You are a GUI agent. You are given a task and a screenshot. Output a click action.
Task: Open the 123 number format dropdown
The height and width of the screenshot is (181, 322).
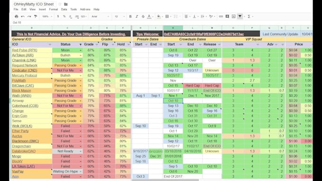point(83,17)
